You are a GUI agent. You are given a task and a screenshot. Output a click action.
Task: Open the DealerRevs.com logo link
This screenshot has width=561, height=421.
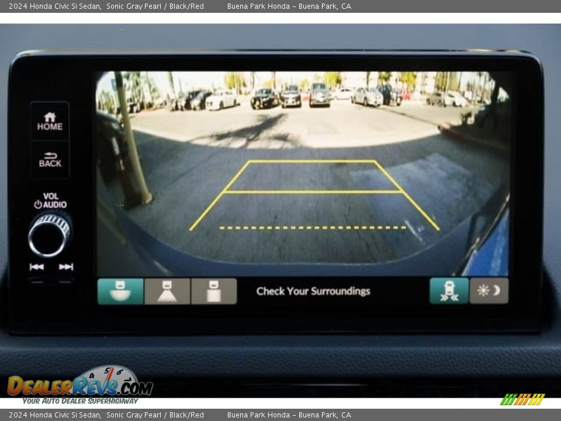(80, 385)
